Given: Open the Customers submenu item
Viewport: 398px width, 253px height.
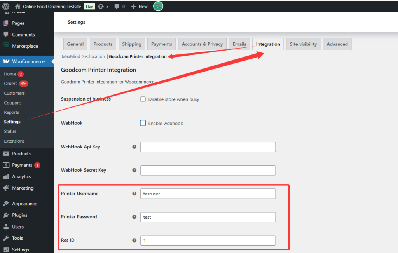Looking at the screenshot, I should pos(14,93).
